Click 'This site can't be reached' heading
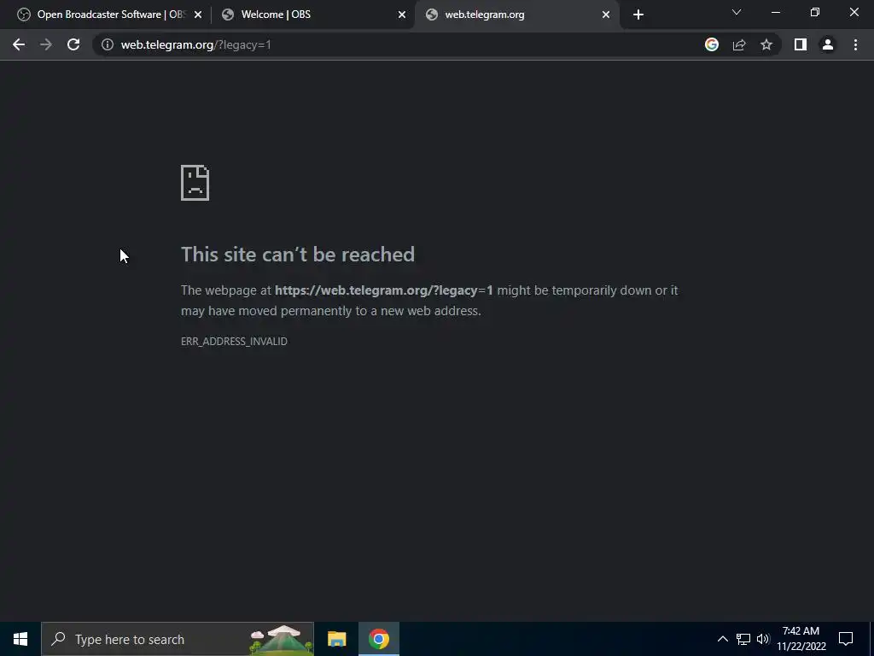This screenshot has height=656, width=874. pyautogui.click(x=298, y=255)
